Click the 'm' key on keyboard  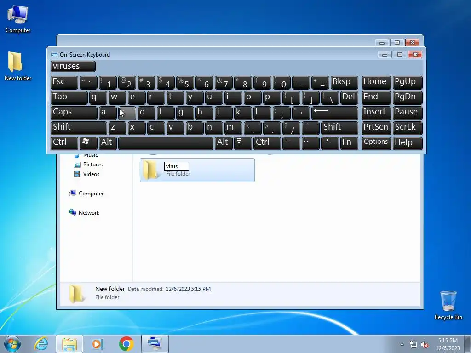coord(233,128)
